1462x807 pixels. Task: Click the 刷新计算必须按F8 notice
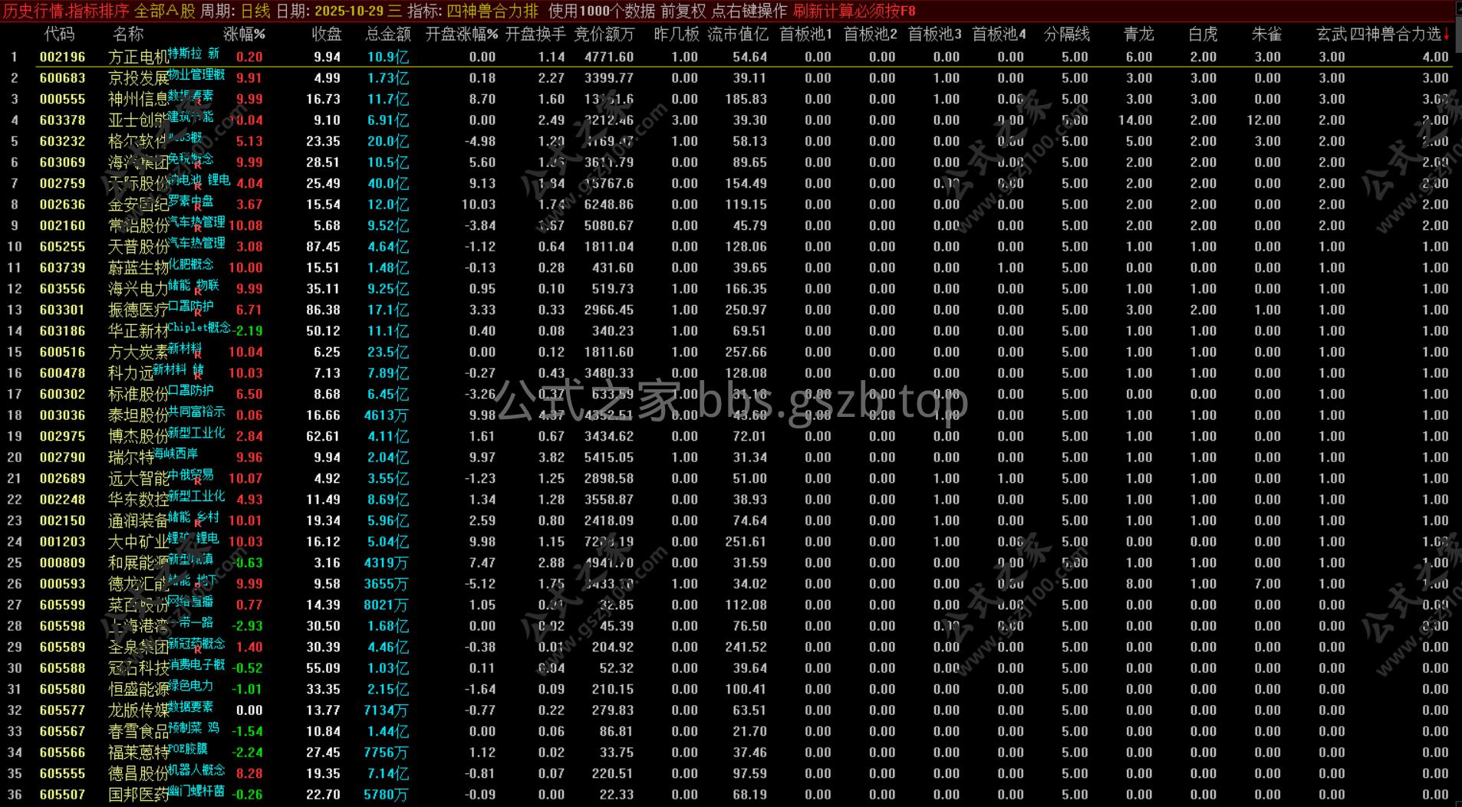point(854,11)
